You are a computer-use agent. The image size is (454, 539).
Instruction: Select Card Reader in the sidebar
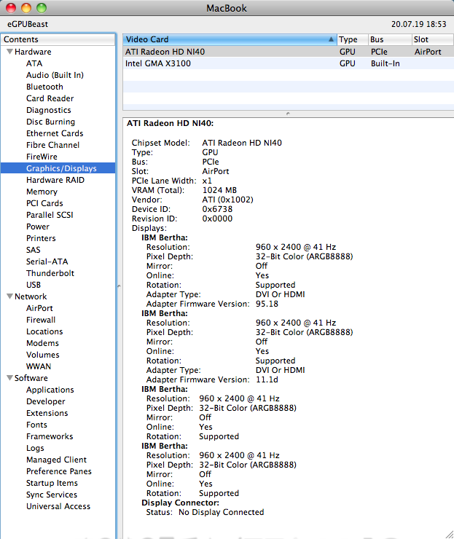click(x=50, y=98)
